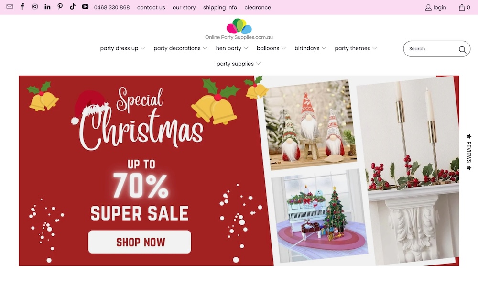Open the Pinterest icon link

60,7
